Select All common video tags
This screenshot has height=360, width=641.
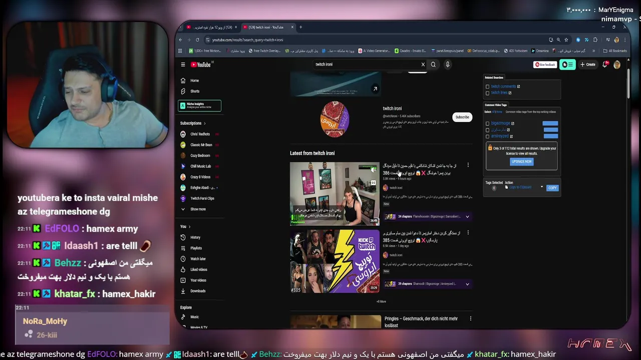pyautogui.click(x=493, y=112)
